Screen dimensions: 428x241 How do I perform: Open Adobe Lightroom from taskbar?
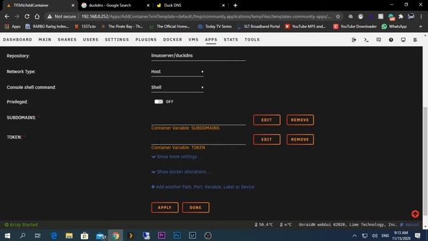pyautogui.click(x=193, y=236)
